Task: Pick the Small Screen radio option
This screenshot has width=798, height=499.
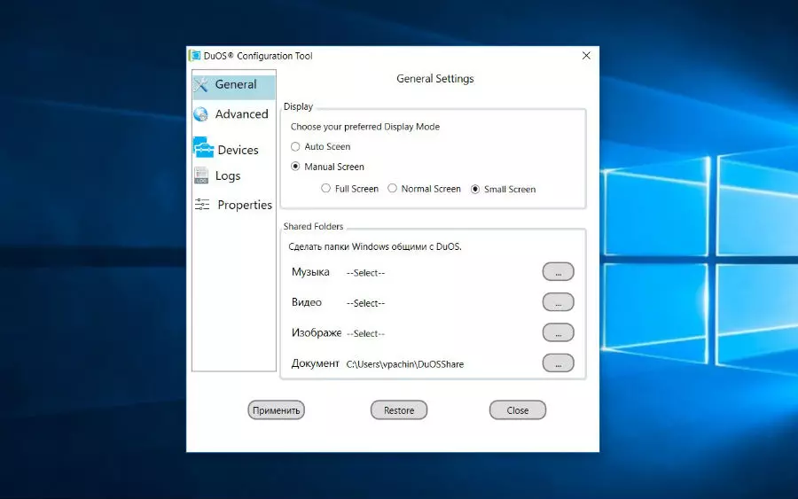Action: tap(475, 189)
